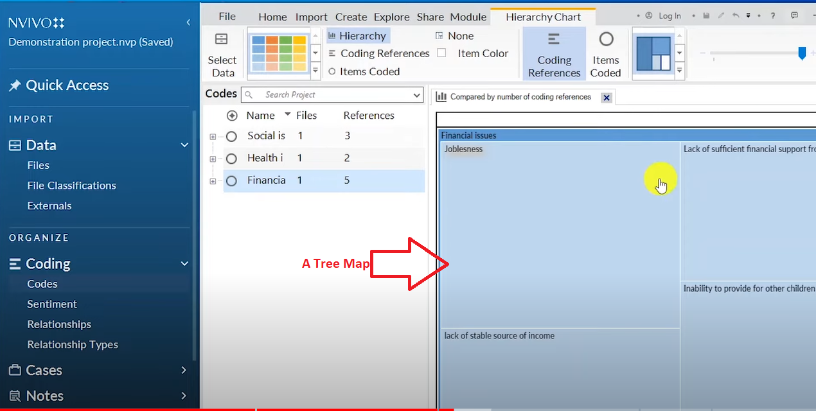Select the tree map chart type thumbnail
Viewport: 816px width, 411px height.
tap(653, 53)
